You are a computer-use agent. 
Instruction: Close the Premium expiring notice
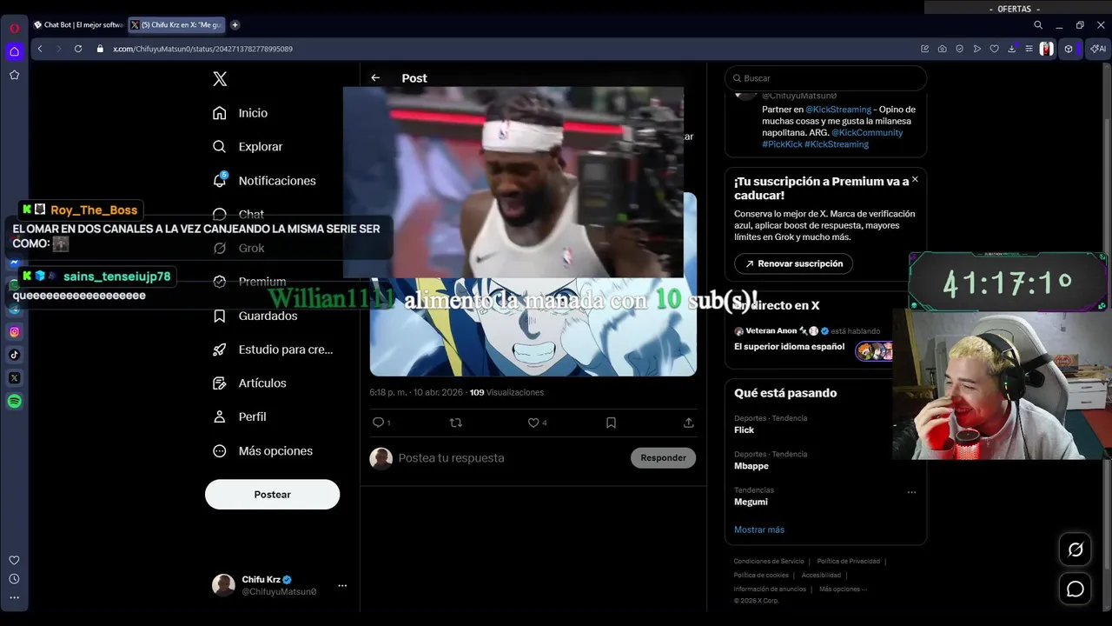click(x=915, y=179)
